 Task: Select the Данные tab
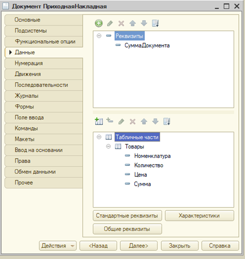click(44, 52)
